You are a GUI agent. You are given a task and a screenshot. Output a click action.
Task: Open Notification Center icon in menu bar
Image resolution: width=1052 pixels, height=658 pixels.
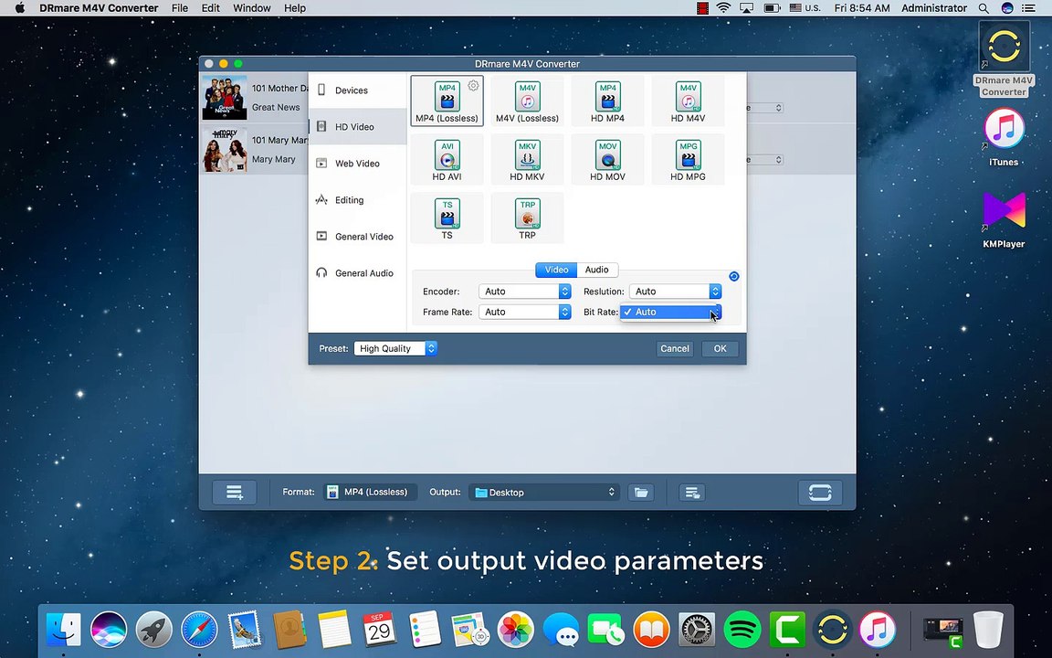1028,8
